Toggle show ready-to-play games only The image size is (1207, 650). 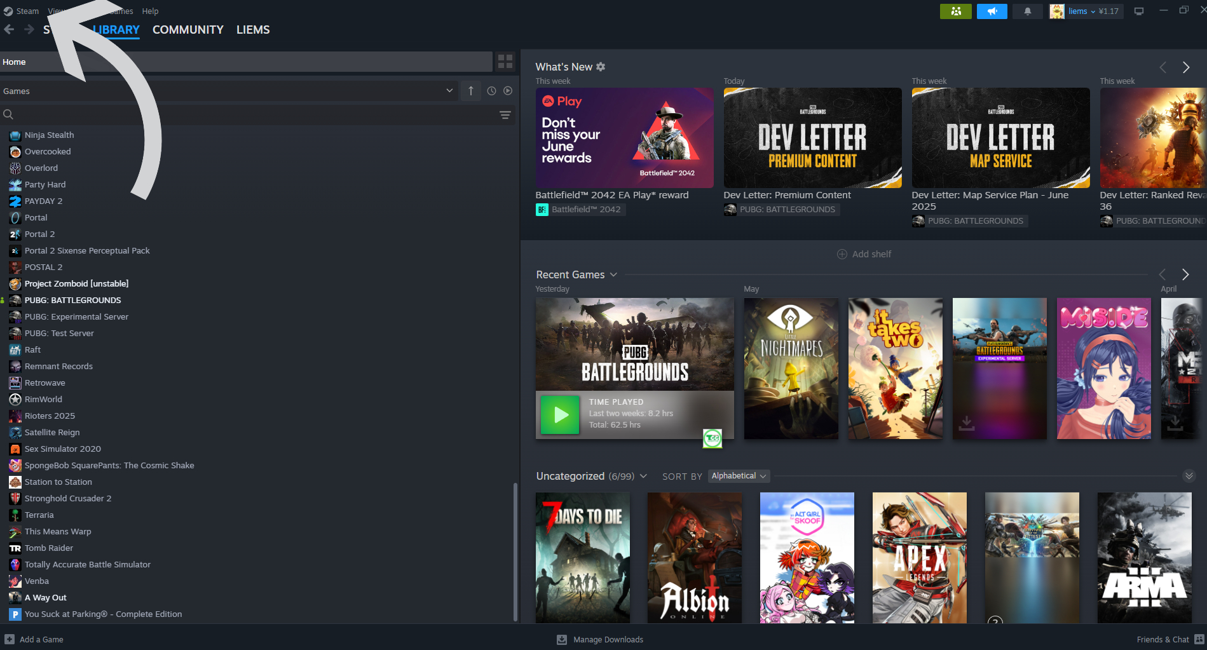click(x=508, y=91)
